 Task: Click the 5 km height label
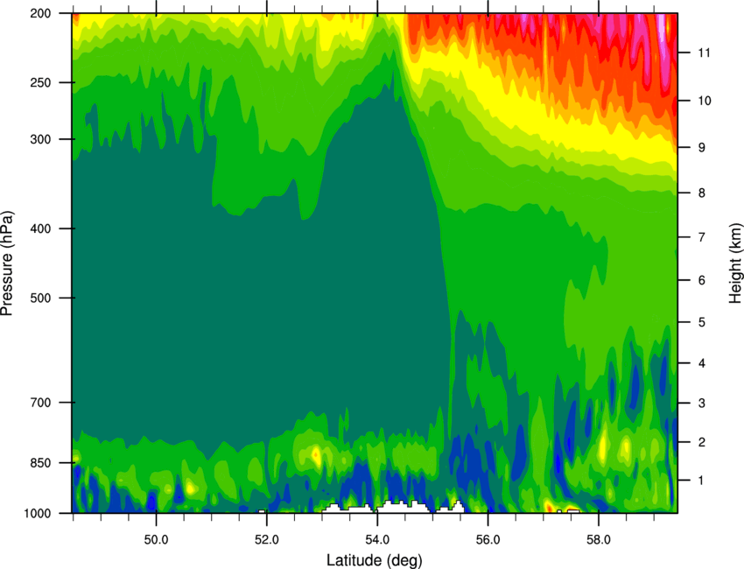click(x=702, y=322)
